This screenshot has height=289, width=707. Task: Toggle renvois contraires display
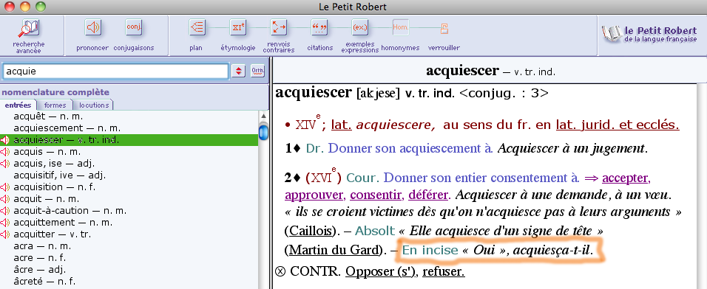pyautogui.click(x=278, y=27)
